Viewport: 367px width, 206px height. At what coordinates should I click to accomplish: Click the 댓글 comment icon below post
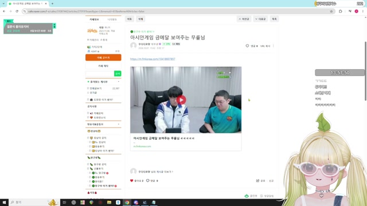148,181
